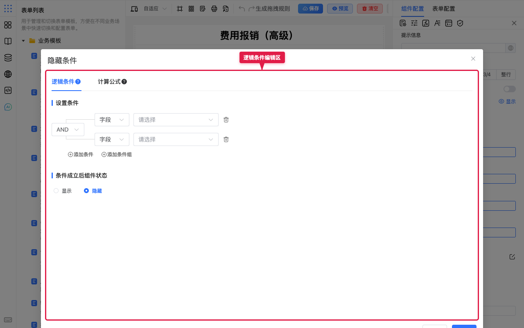Delete the upper condition row with trash icon

226,120
